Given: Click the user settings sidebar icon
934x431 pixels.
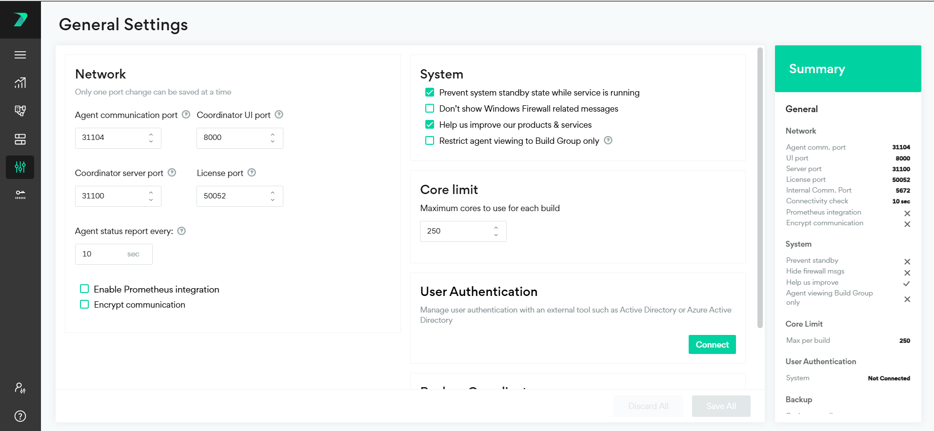Looking at the screenshot, I should (20, 388).
